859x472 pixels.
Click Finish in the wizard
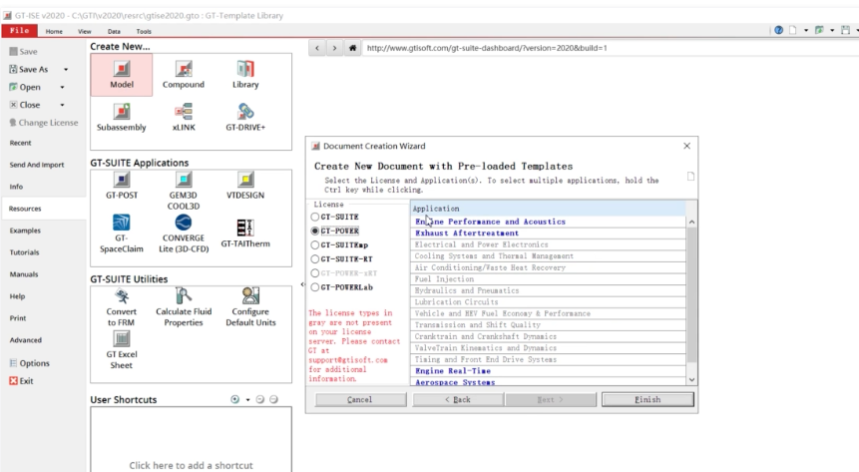click(647, 399)
